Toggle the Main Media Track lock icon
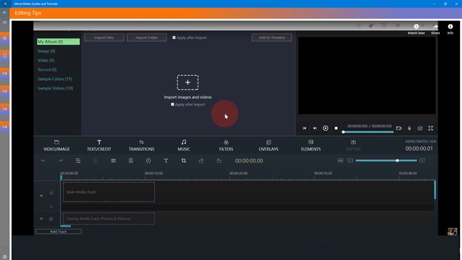This screenshot has width=462, height=260. point(51,193)
